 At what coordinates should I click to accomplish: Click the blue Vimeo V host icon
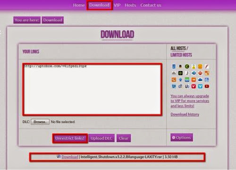point(200,86)
